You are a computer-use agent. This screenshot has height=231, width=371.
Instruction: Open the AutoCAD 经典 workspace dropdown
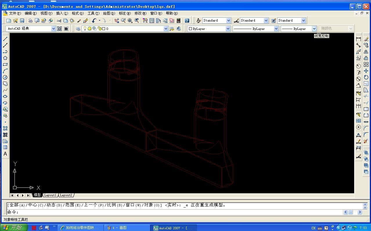tap(53, 28)
